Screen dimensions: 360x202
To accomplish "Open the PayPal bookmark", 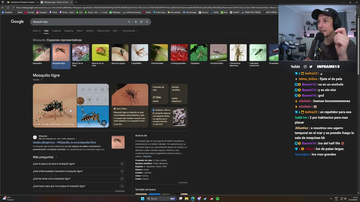I will 215,12.
